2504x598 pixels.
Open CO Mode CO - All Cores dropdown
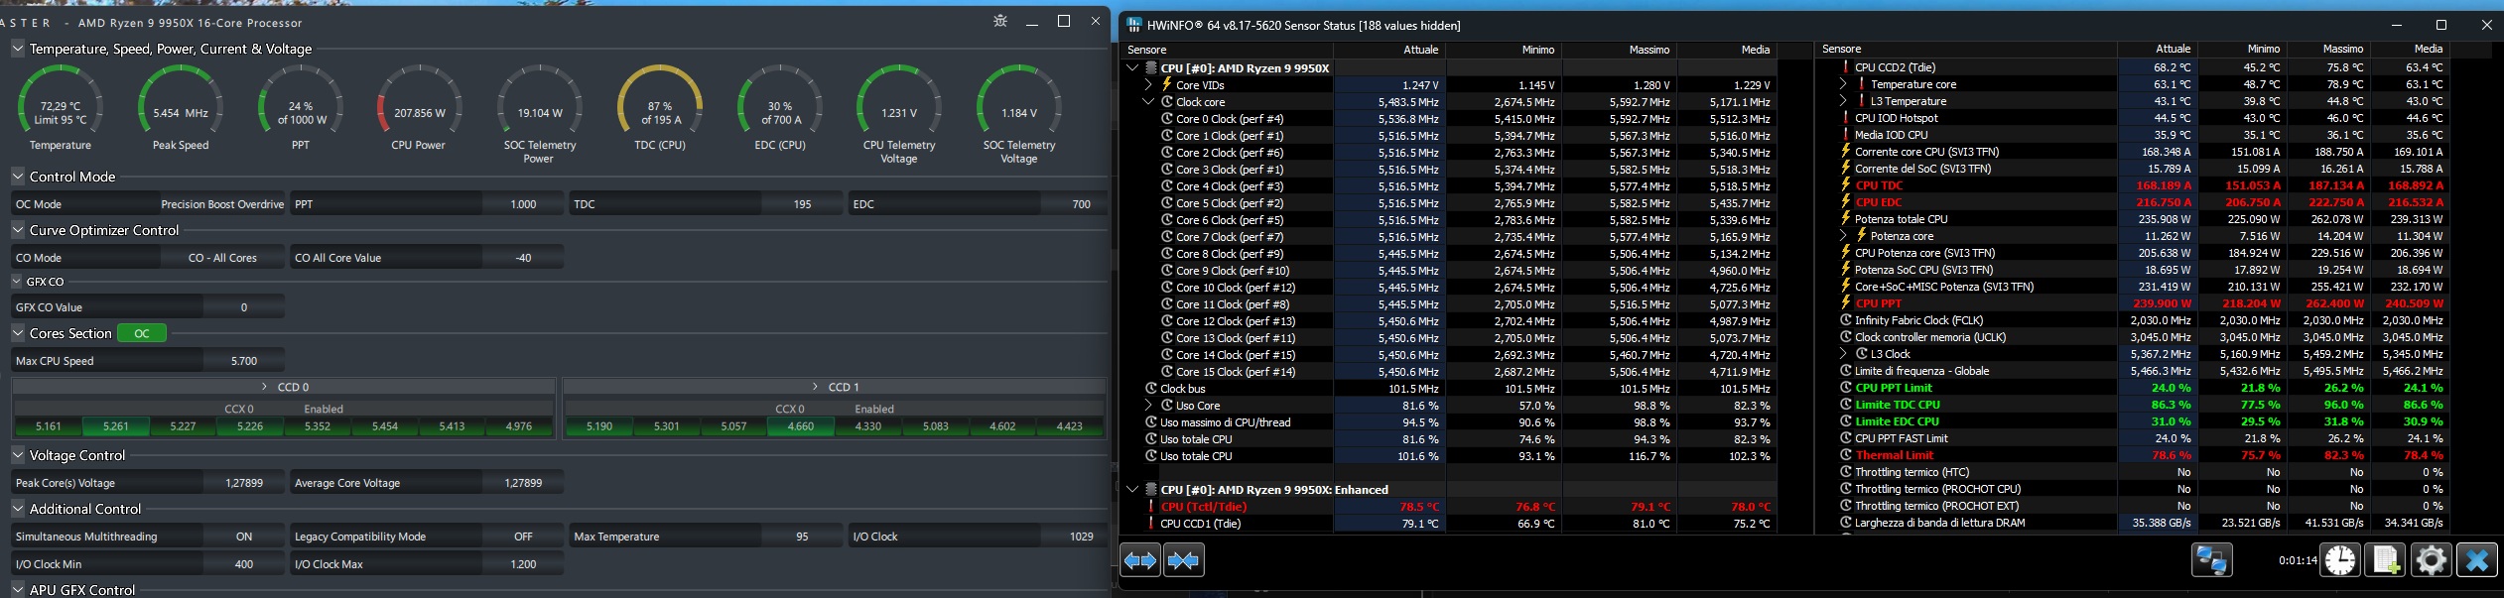pyautogui.click(x=222, y=258)
